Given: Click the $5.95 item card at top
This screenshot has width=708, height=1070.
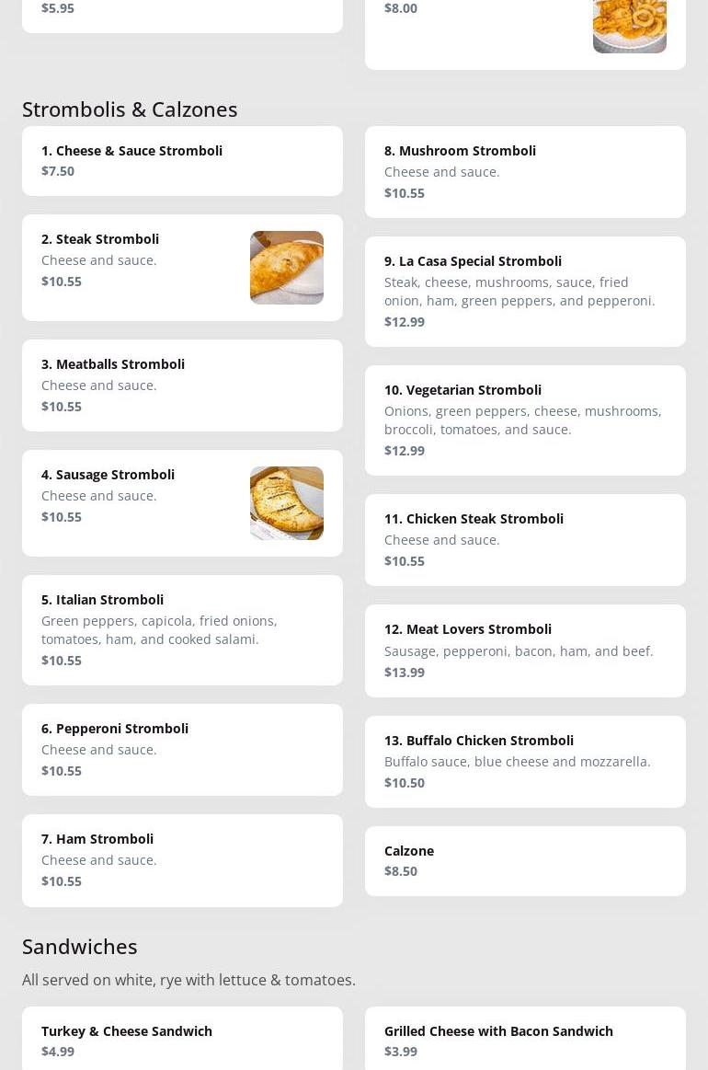Looking at the screenshot, I should (182, 13).
